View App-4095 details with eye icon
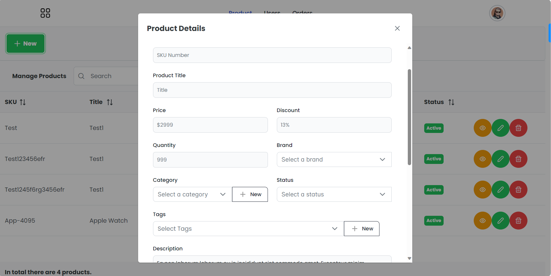Image resolution: width=551 pixels, height=276 pixels. tap(482, 221)
